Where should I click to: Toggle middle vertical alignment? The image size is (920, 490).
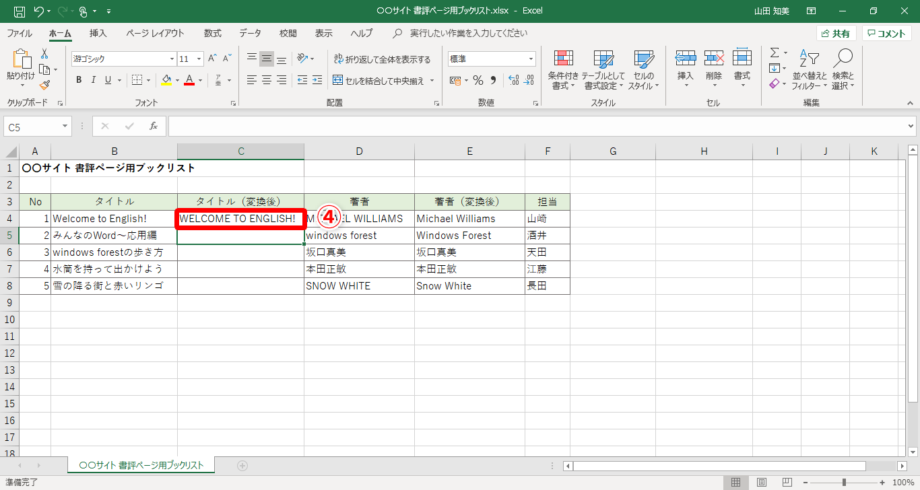coord(267,59)
